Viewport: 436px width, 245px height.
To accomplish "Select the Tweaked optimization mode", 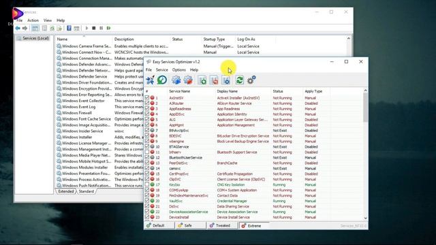I will 222,225.
